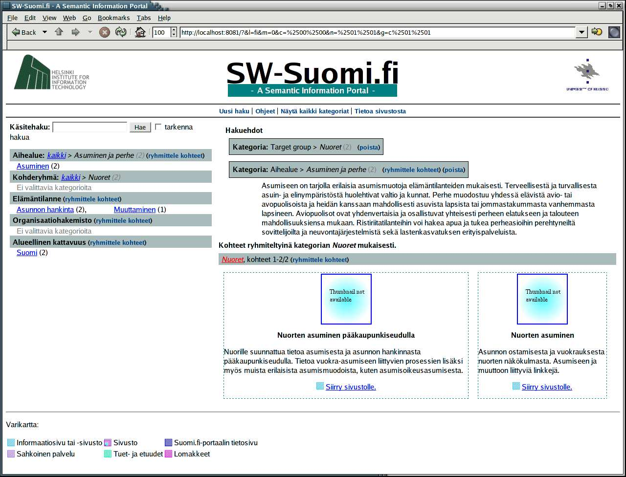Click ryhmittele kohteet in Organisaatiohakemisto row
The image size is (626, 477).
(x=123, y=220)
